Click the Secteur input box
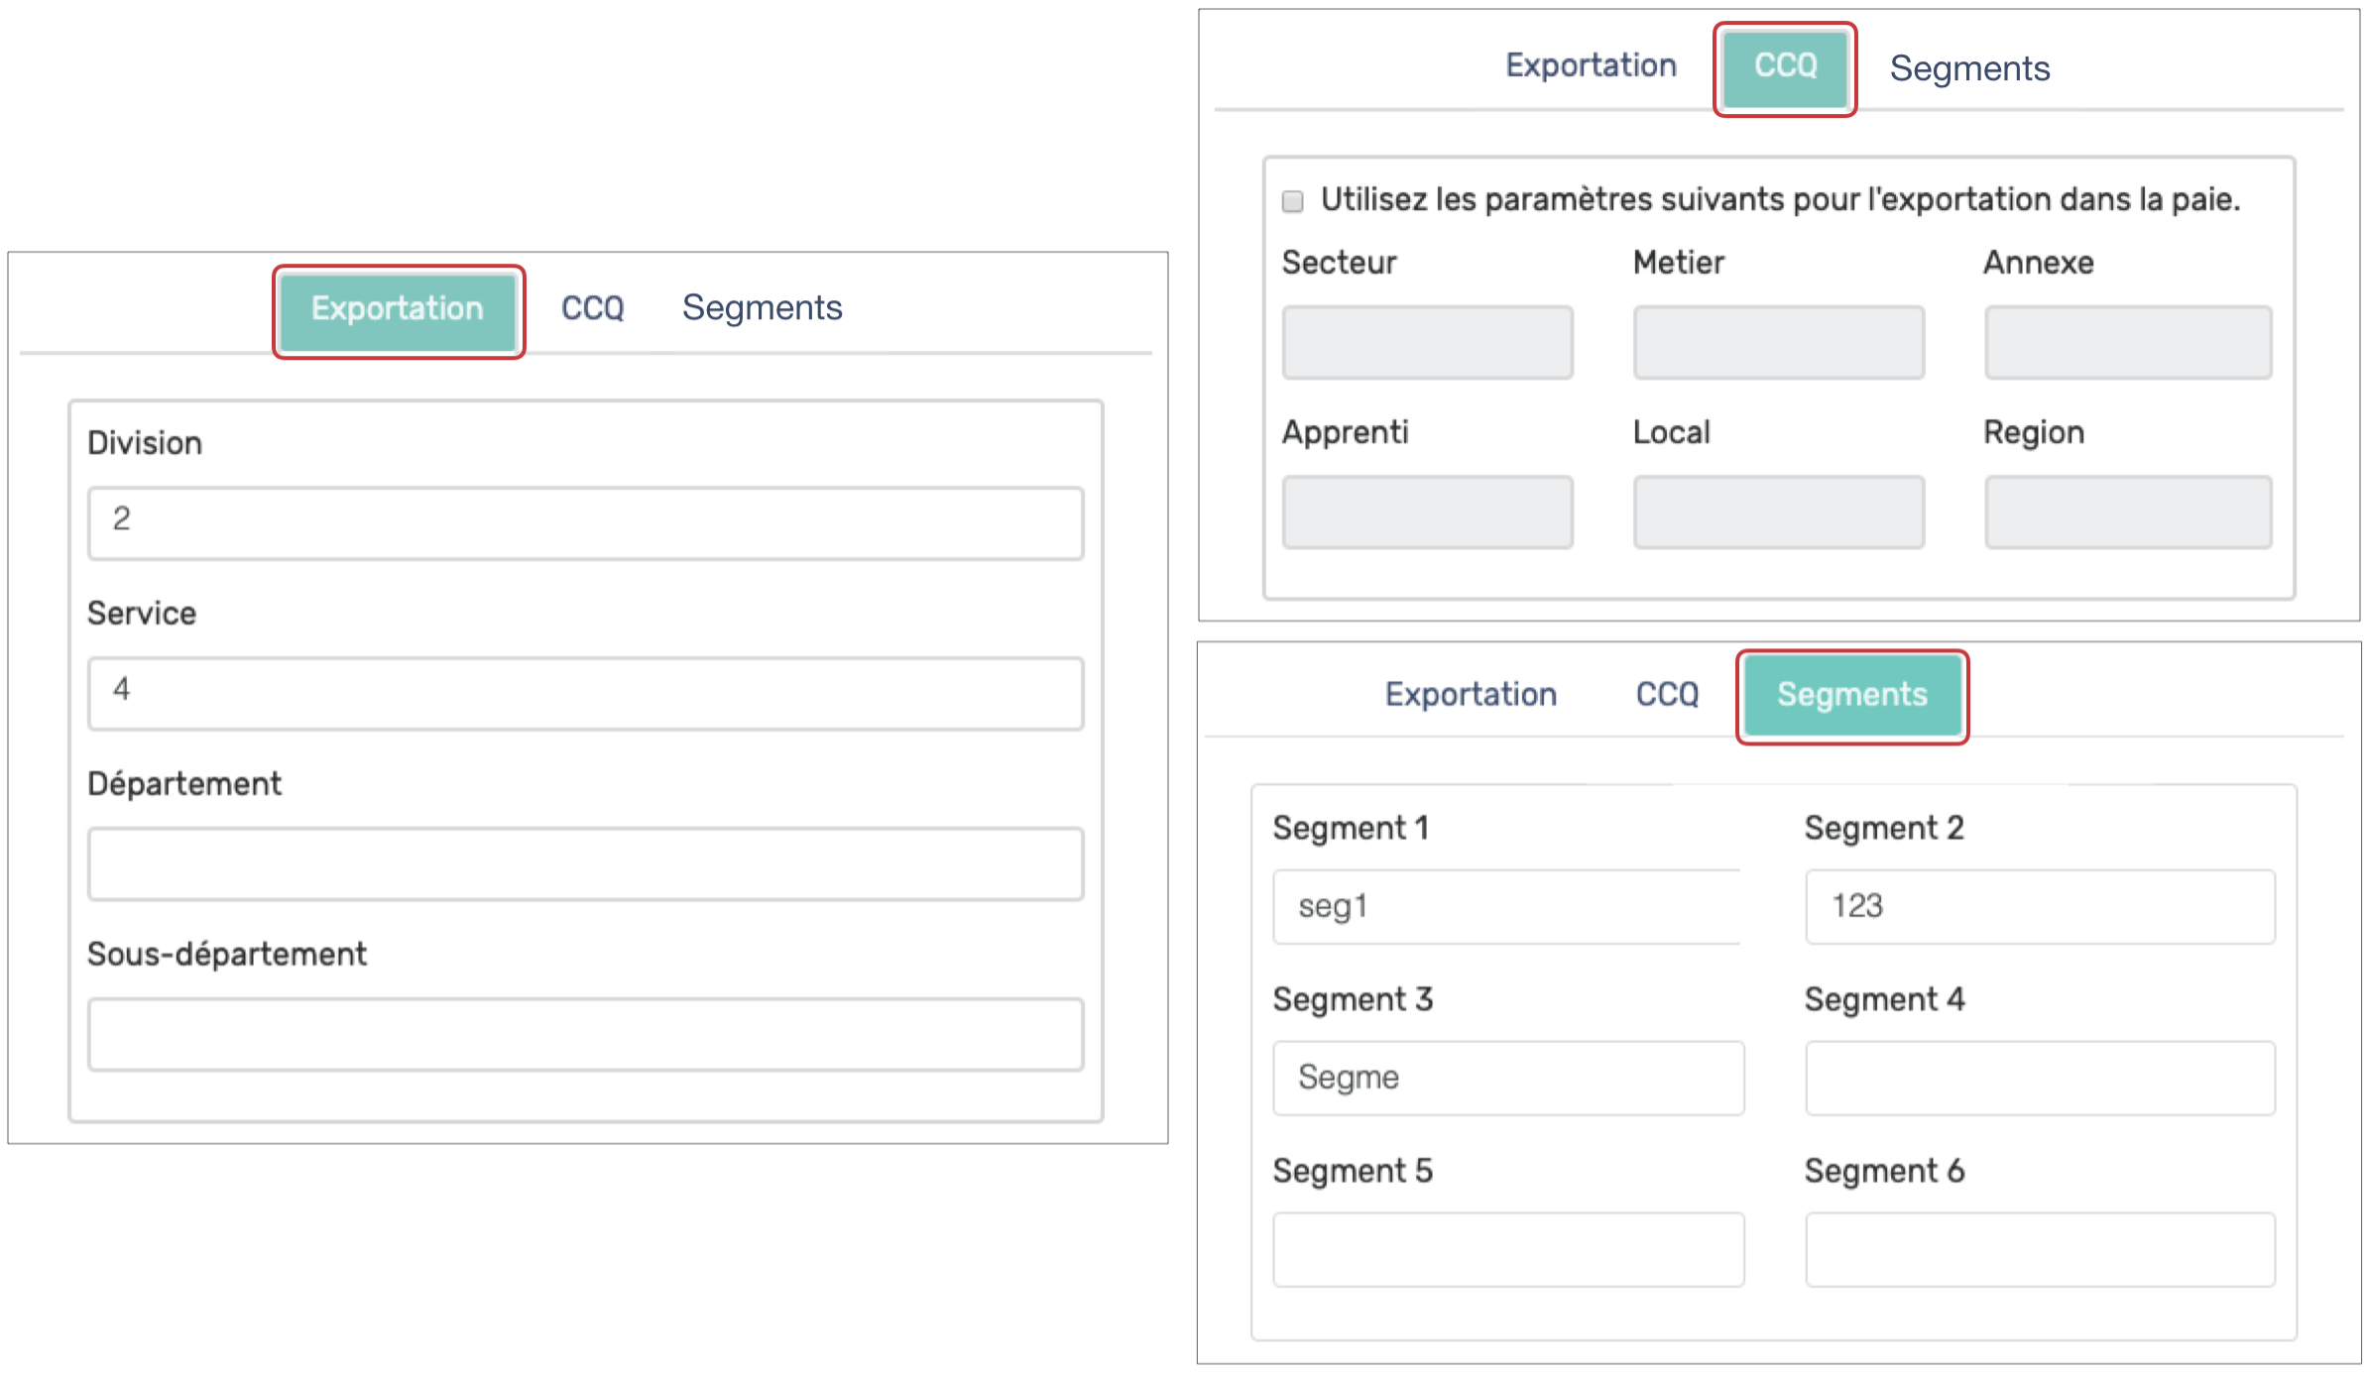 coord(1427,342)
